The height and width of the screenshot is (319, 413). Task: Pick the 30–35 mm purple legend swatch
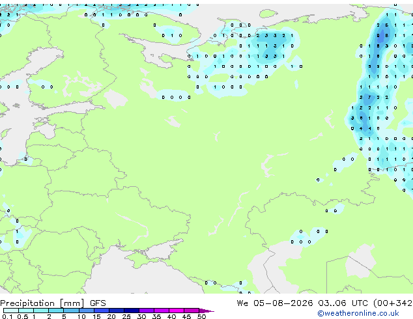coord(147,311)
